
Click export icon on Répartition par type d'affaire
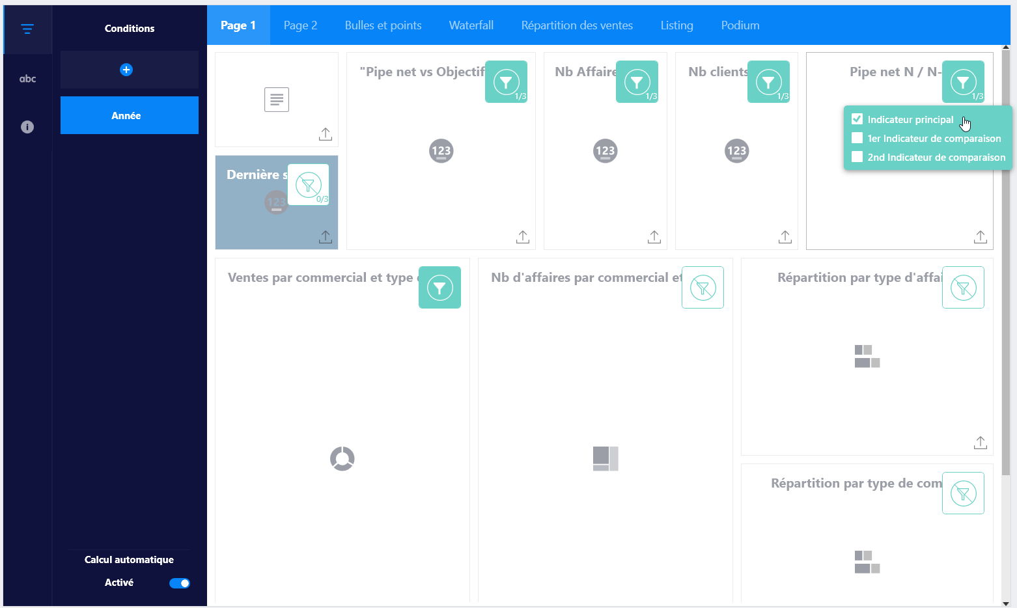coord(981,443)
